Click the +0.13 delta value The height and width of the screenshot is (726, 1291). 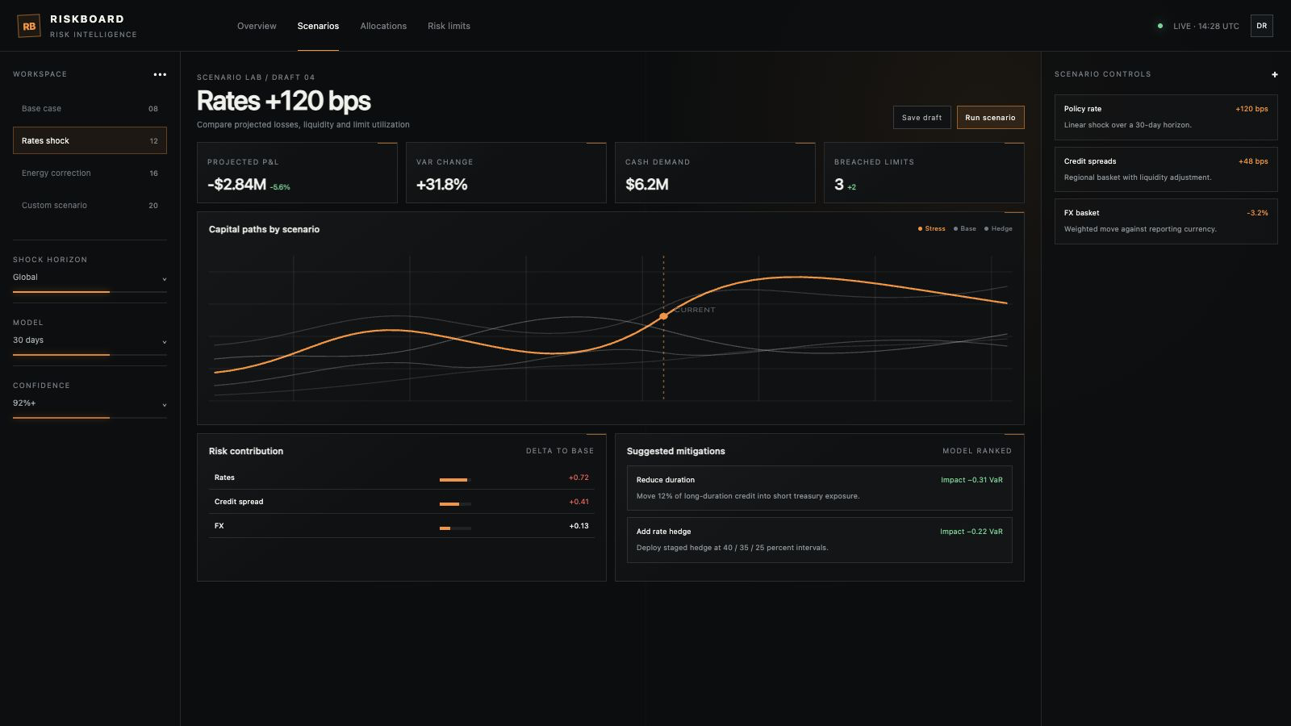pyautogui.click(x=579, y=526)
